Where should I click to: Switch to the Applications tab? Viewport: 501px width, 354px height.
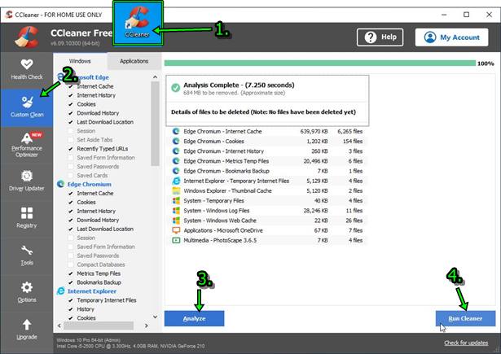click(134, 61)
